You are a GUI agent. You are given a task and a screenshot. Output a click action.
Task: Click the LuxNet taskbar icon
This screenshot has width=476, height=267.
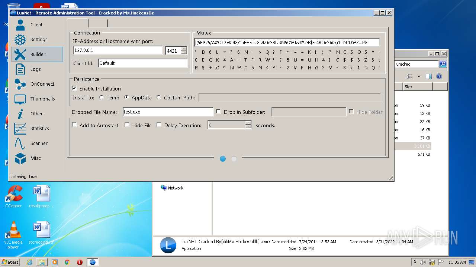pos(92,262)
